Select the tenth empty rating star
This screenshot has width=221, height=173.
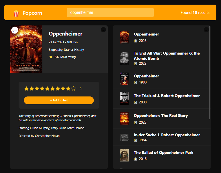[74, 89]
